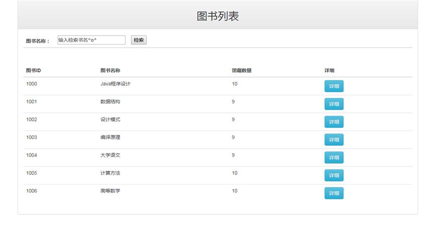Select the 计算方法 title text
The image size is (432, 226).
110,173
